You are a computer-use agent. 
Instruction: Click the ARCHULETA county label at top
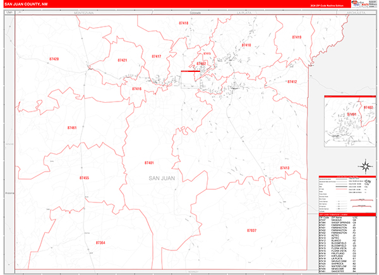[356, 13]
